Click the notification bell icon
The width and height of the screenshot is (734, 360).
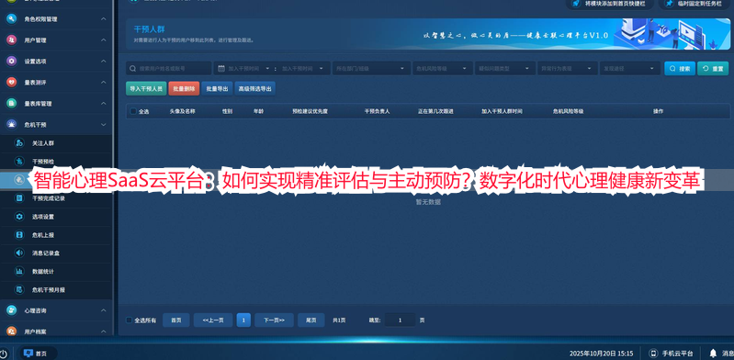713,354
